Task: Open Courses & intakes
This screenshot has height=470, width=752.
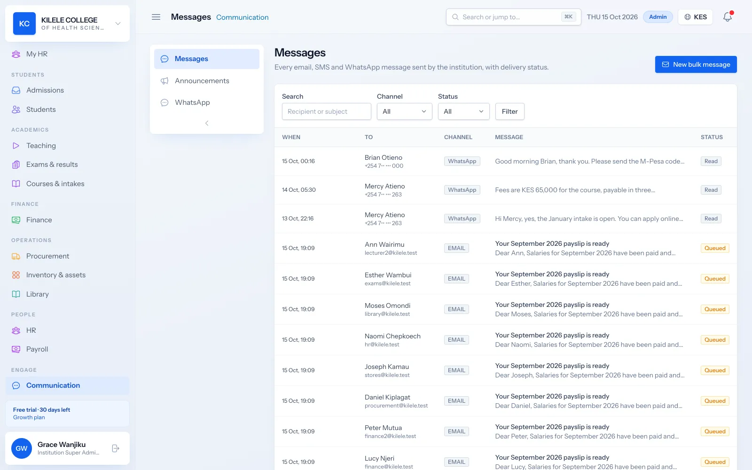Action: 67,184
